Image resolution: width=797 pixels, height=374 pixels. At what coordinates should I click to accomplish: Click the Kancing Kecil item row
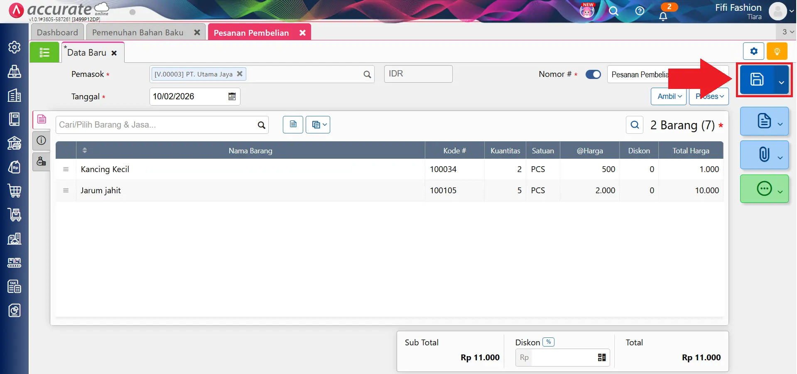249,169
